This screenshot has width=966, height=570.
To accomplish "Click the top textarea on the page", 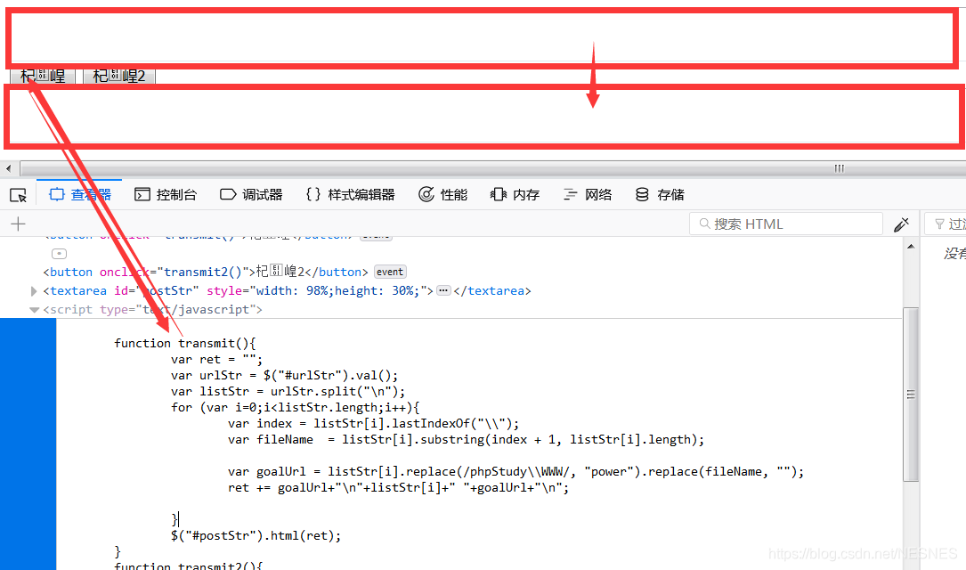I will point(483,37).
